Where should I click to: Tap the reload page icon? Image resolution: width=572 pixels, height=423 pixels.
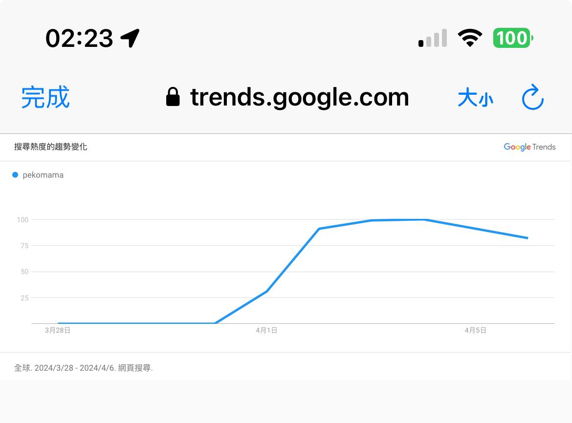point(532,98)
